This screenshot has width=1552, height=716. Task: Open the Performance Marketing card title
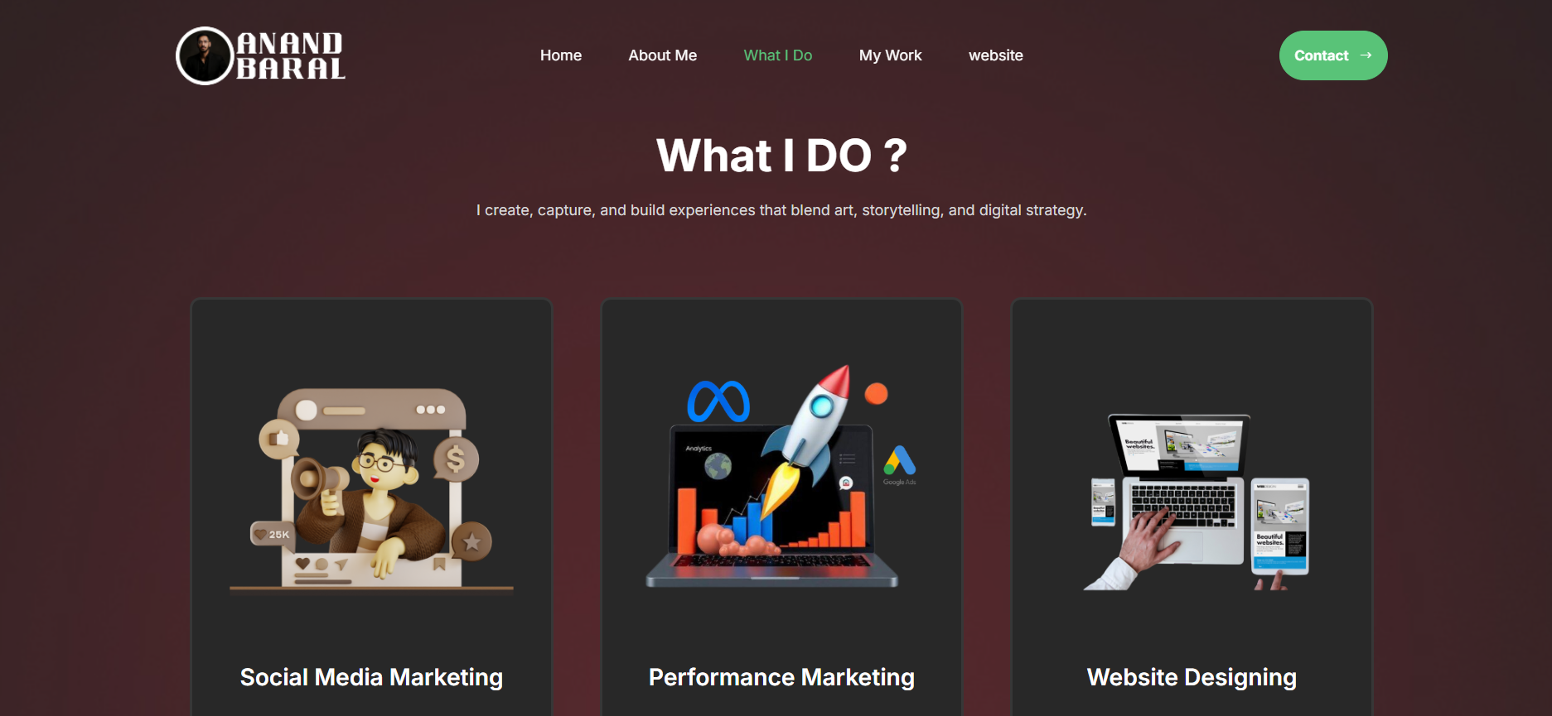click(x=781, y=677)
